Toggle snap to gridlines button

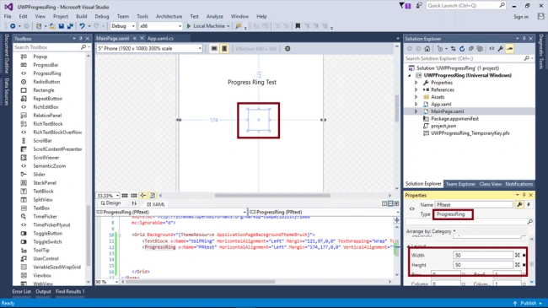coord(134,196)
